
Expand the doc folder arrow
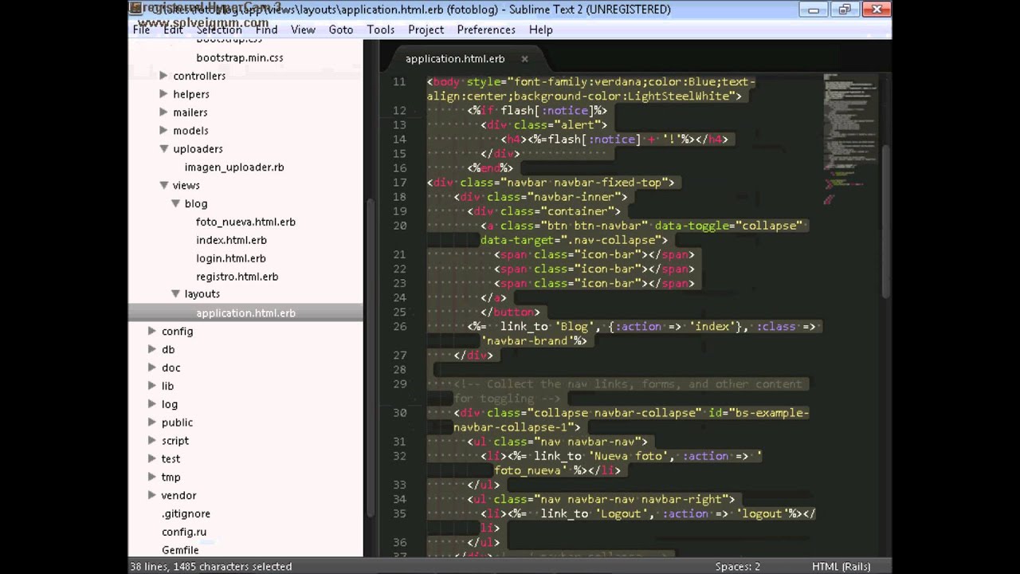(x=151, y=368)
